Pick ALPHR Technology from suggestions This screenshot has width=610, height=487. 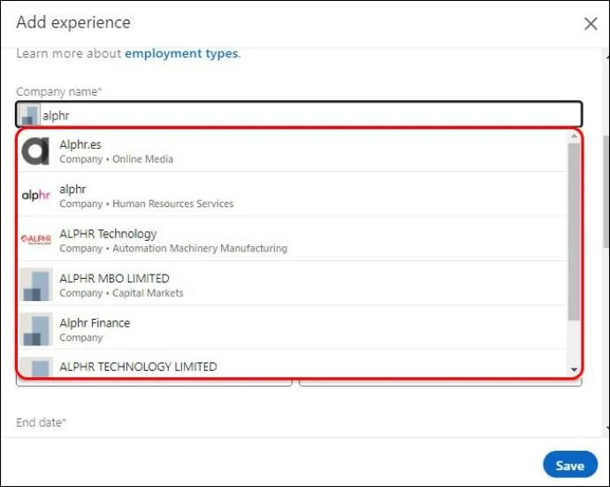tap(293, 240)
